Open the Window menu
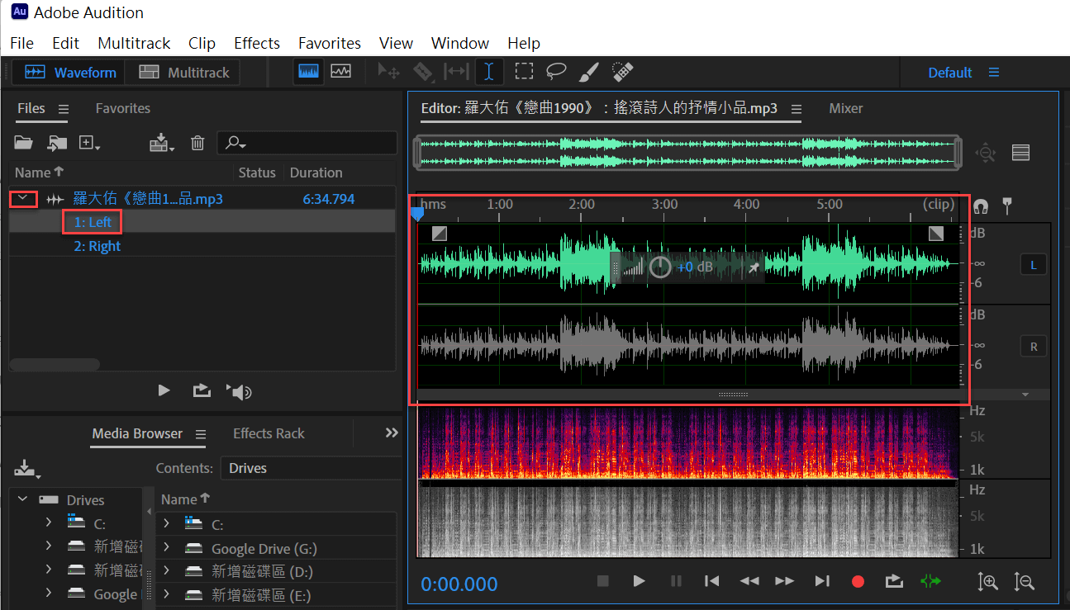This screenshot has width=1070, height=610. [x=460, y=43]
